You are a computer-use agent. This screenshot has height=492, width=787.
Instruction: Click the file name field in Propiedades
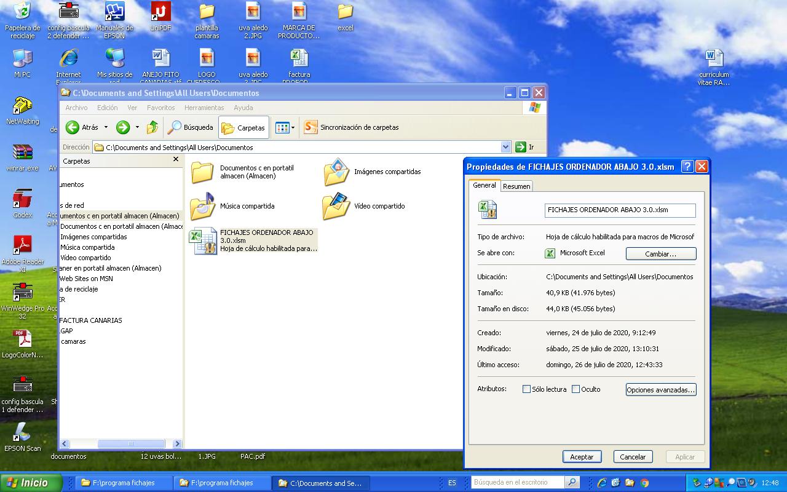click(620, 210)
